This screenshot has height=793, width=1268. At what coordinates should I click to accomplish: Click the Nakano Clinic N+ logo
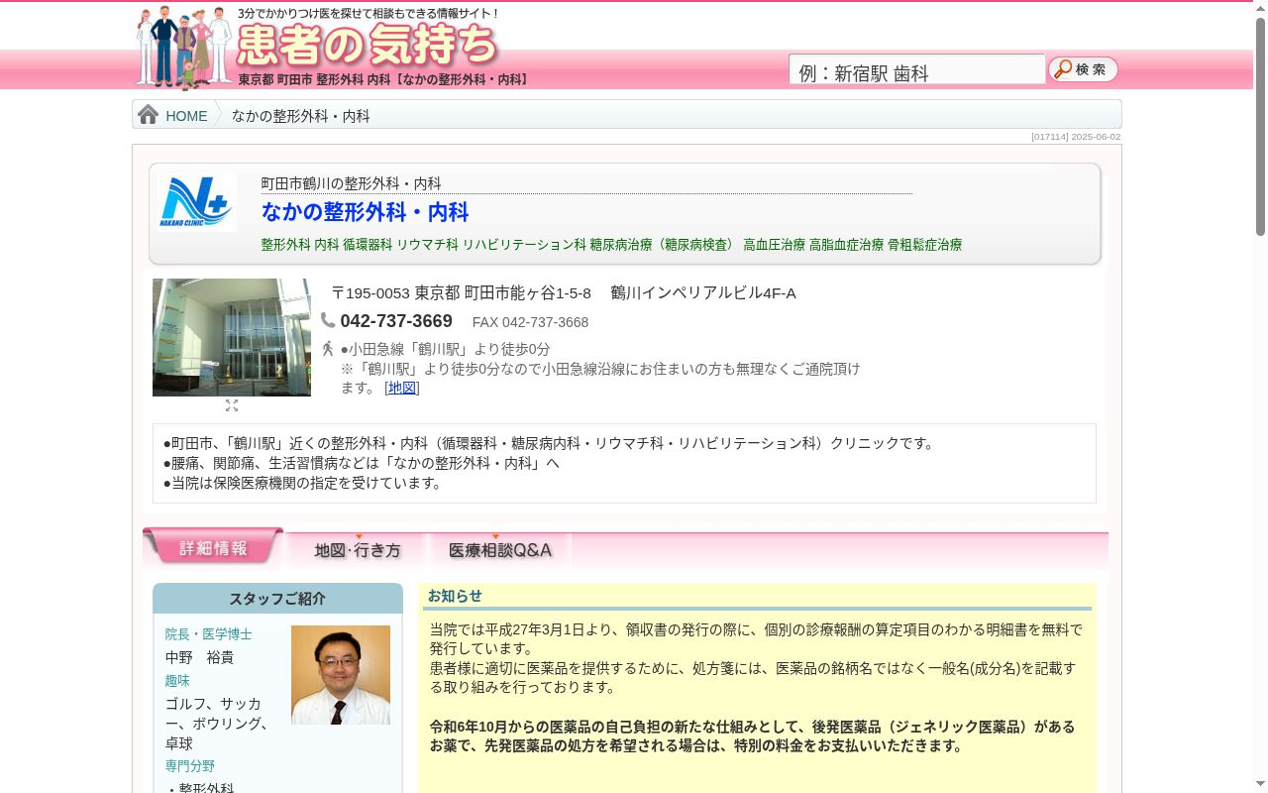click(196, 202)
